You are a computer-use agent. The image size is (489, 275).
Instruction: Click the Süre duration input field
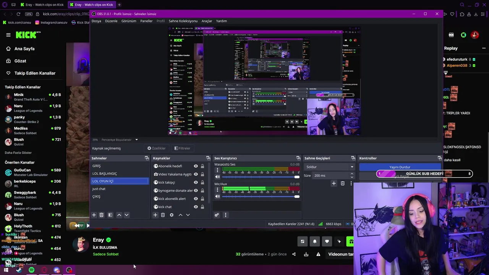click(331, 176)
